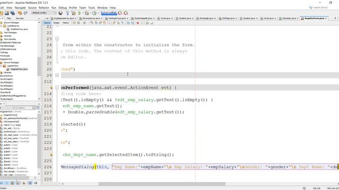Click the Redo arrow in main toolbar
Image resolution: width=339 pixels, height=190 pixels.
tap(25, 13)
